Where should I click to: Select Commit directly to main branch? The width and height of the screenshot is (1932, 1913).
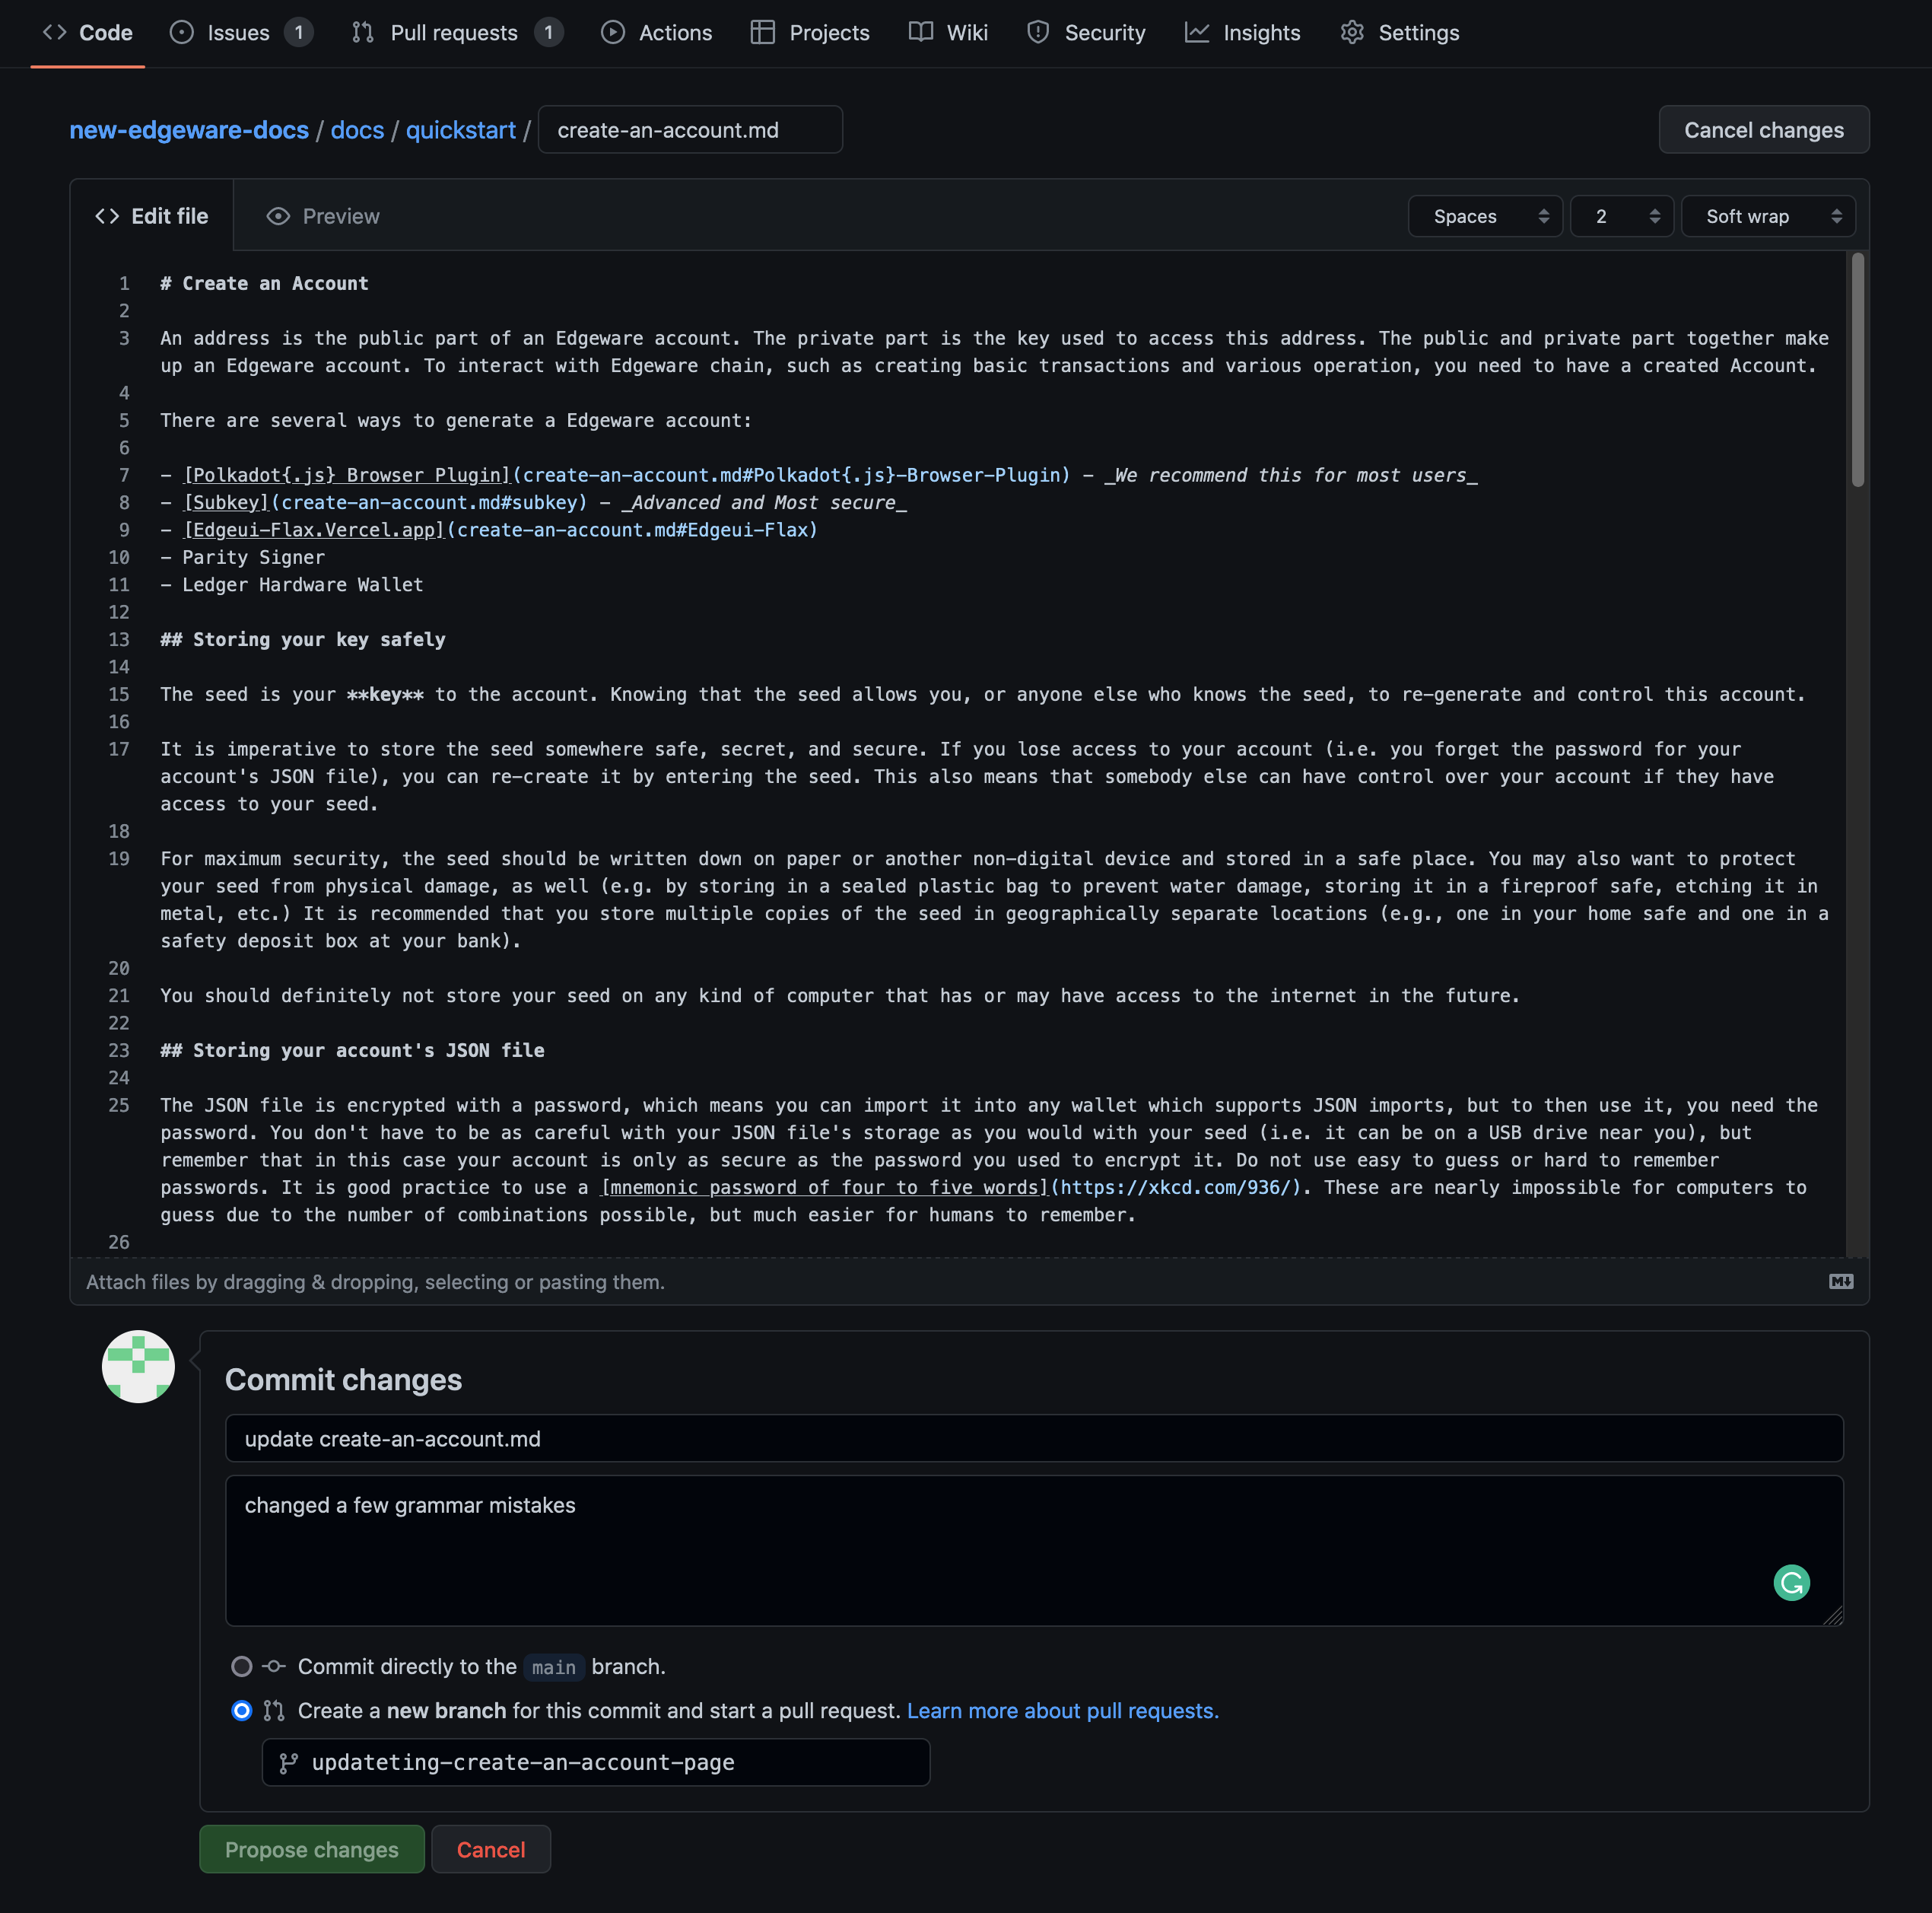click(x=242, y=1666)
